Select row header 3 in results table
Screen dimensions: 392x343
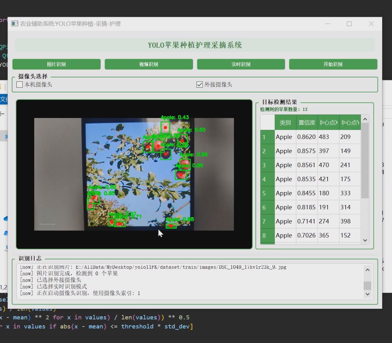click(267, 165)
